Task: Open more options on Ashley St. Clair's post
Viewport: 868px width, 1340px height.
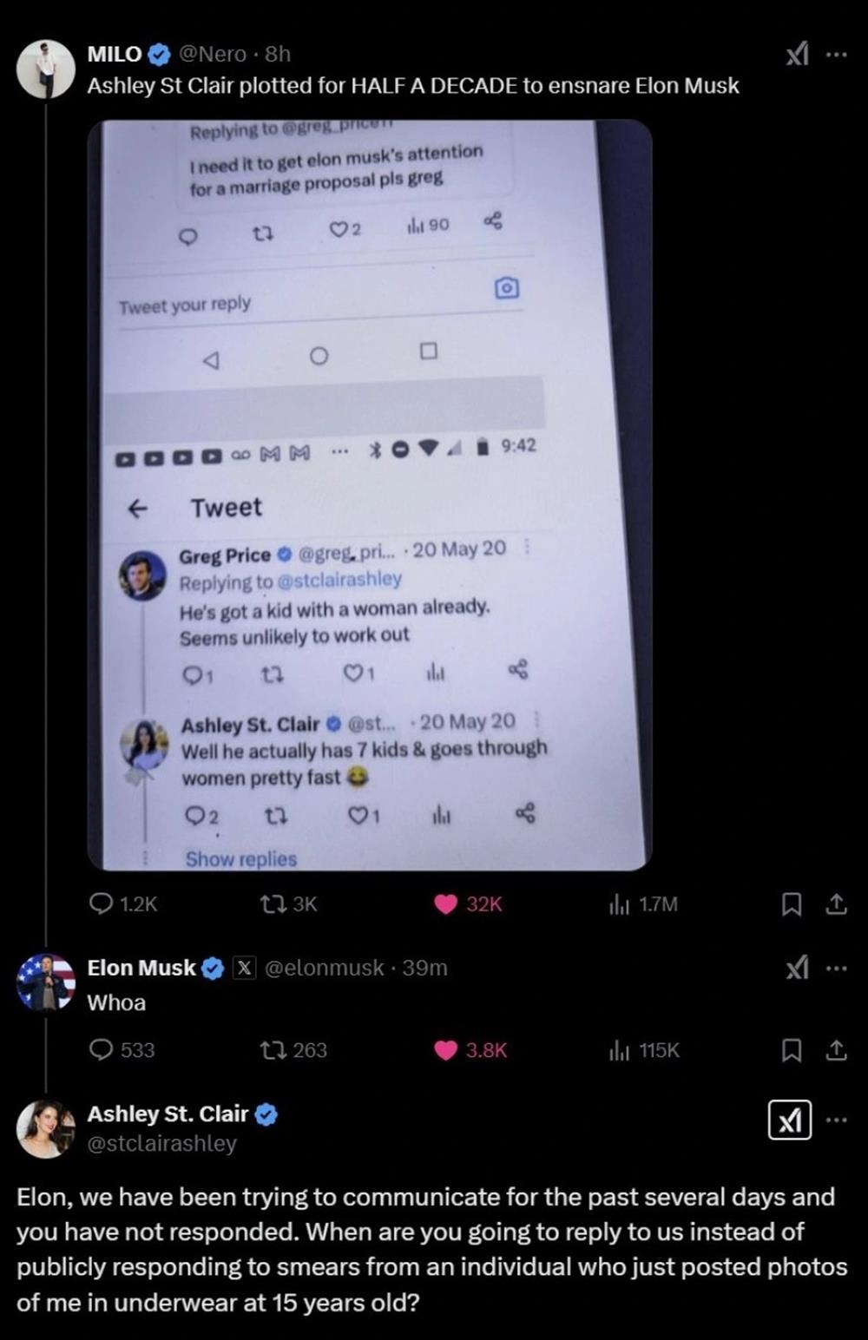Action: 836,1120
